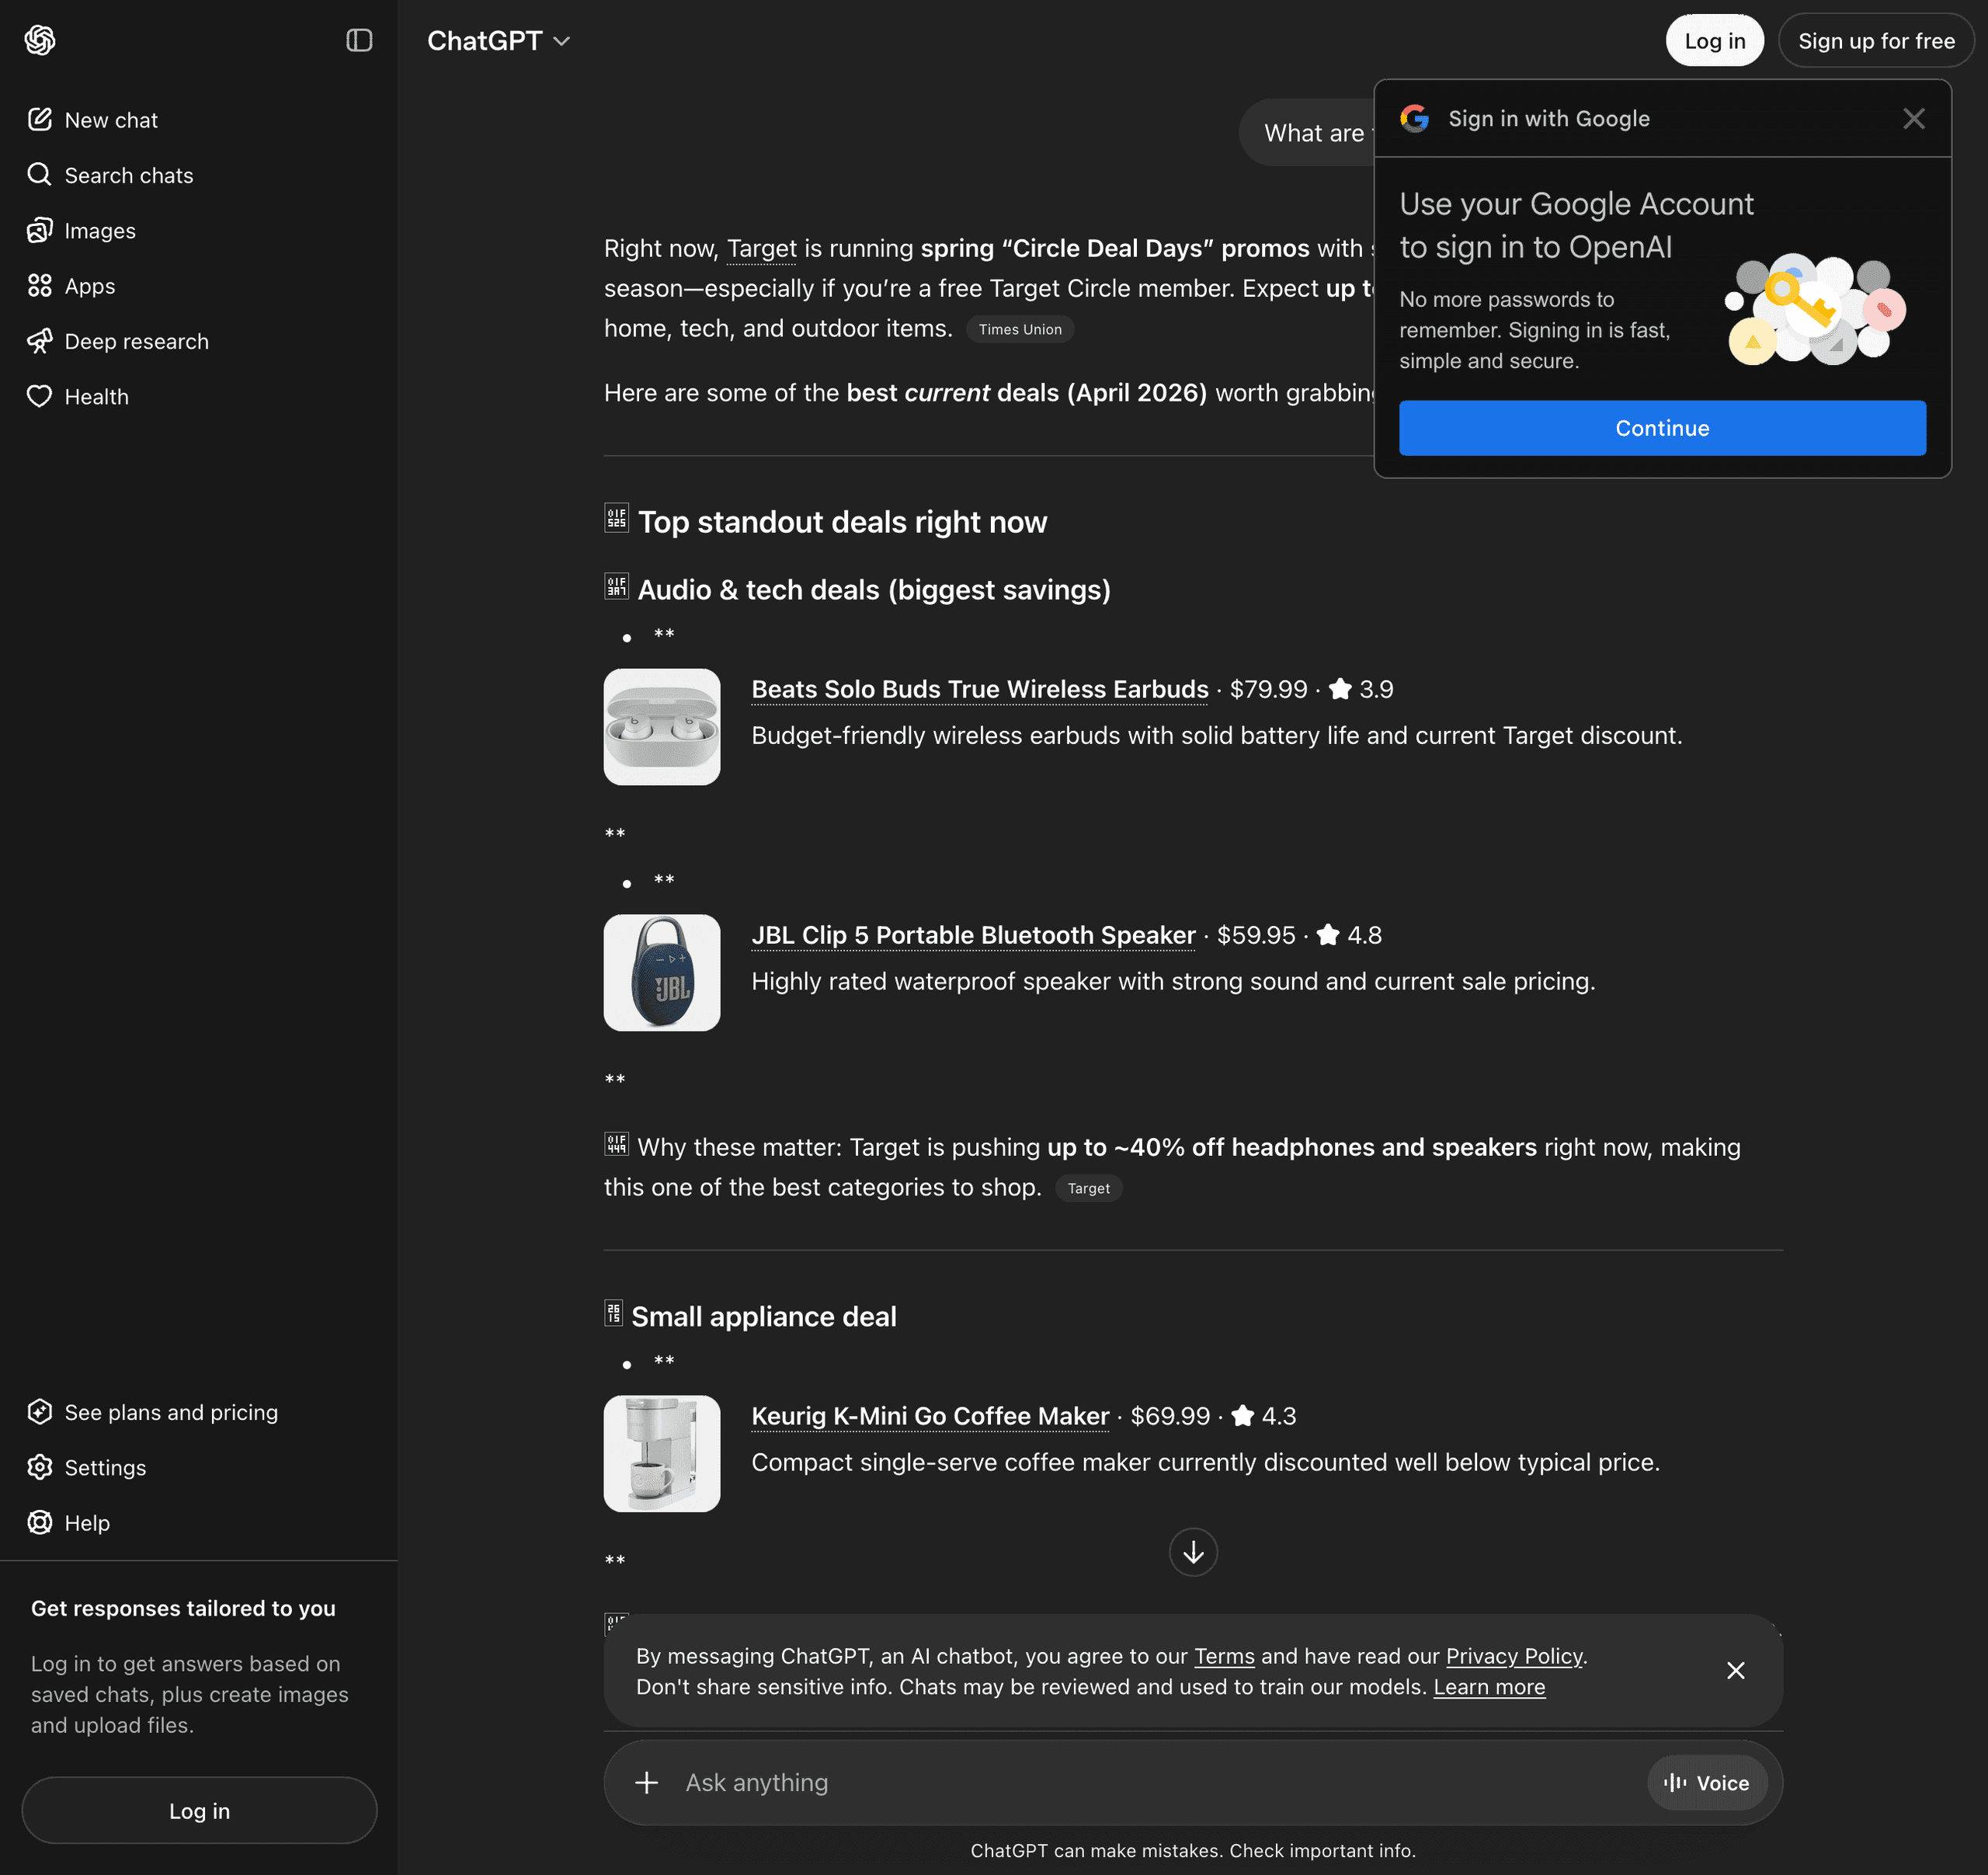Click the sidebar bottom Log in button
The image size is (1988, 1875).
pyautogui.click(x=199, y=1811)
